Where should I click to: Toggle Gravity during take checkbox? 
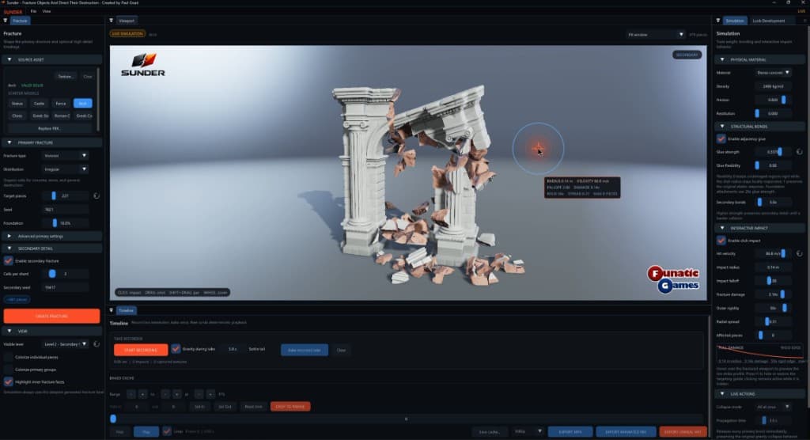(176, 349)
